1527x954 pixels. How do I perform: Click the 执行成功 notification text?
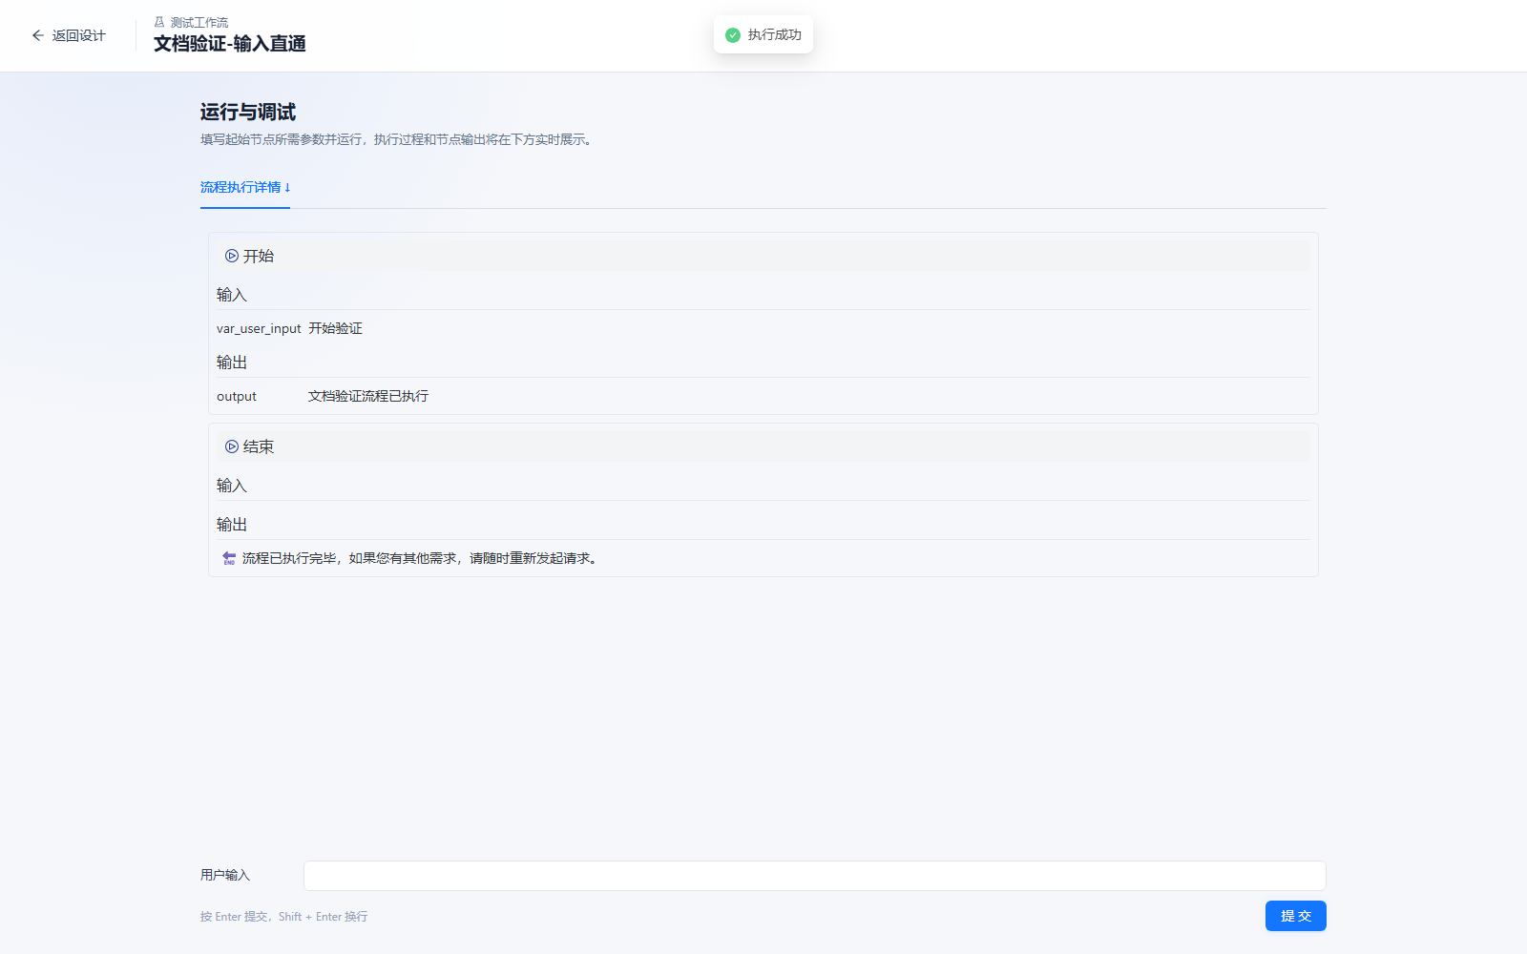(774, 35)
